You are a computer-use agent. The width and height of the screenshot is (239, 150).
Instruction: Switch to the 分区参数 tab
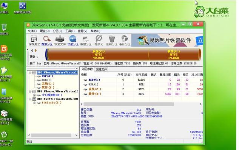point(87,69)
